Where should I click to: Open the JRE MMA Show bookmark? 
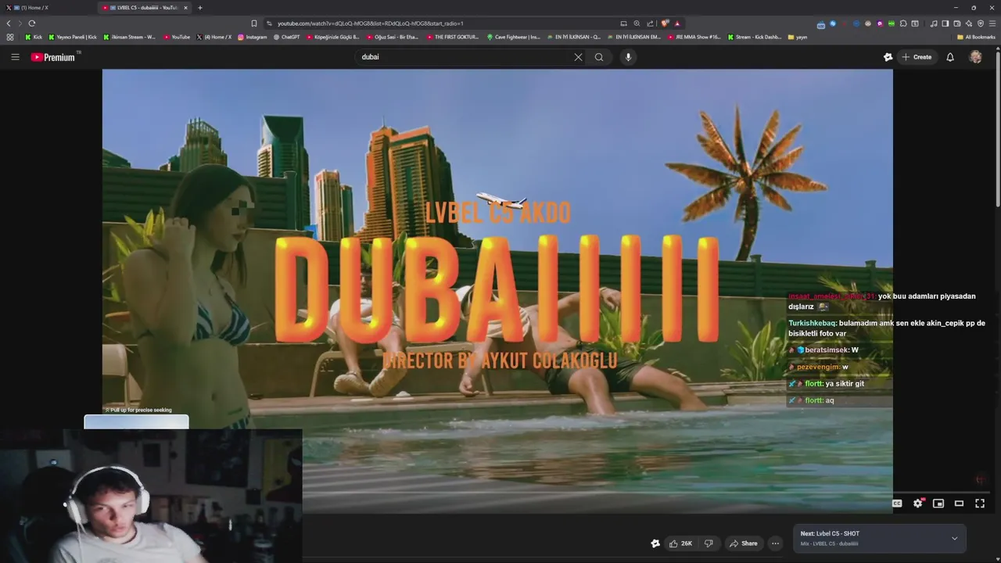click(x=694, y=37)
